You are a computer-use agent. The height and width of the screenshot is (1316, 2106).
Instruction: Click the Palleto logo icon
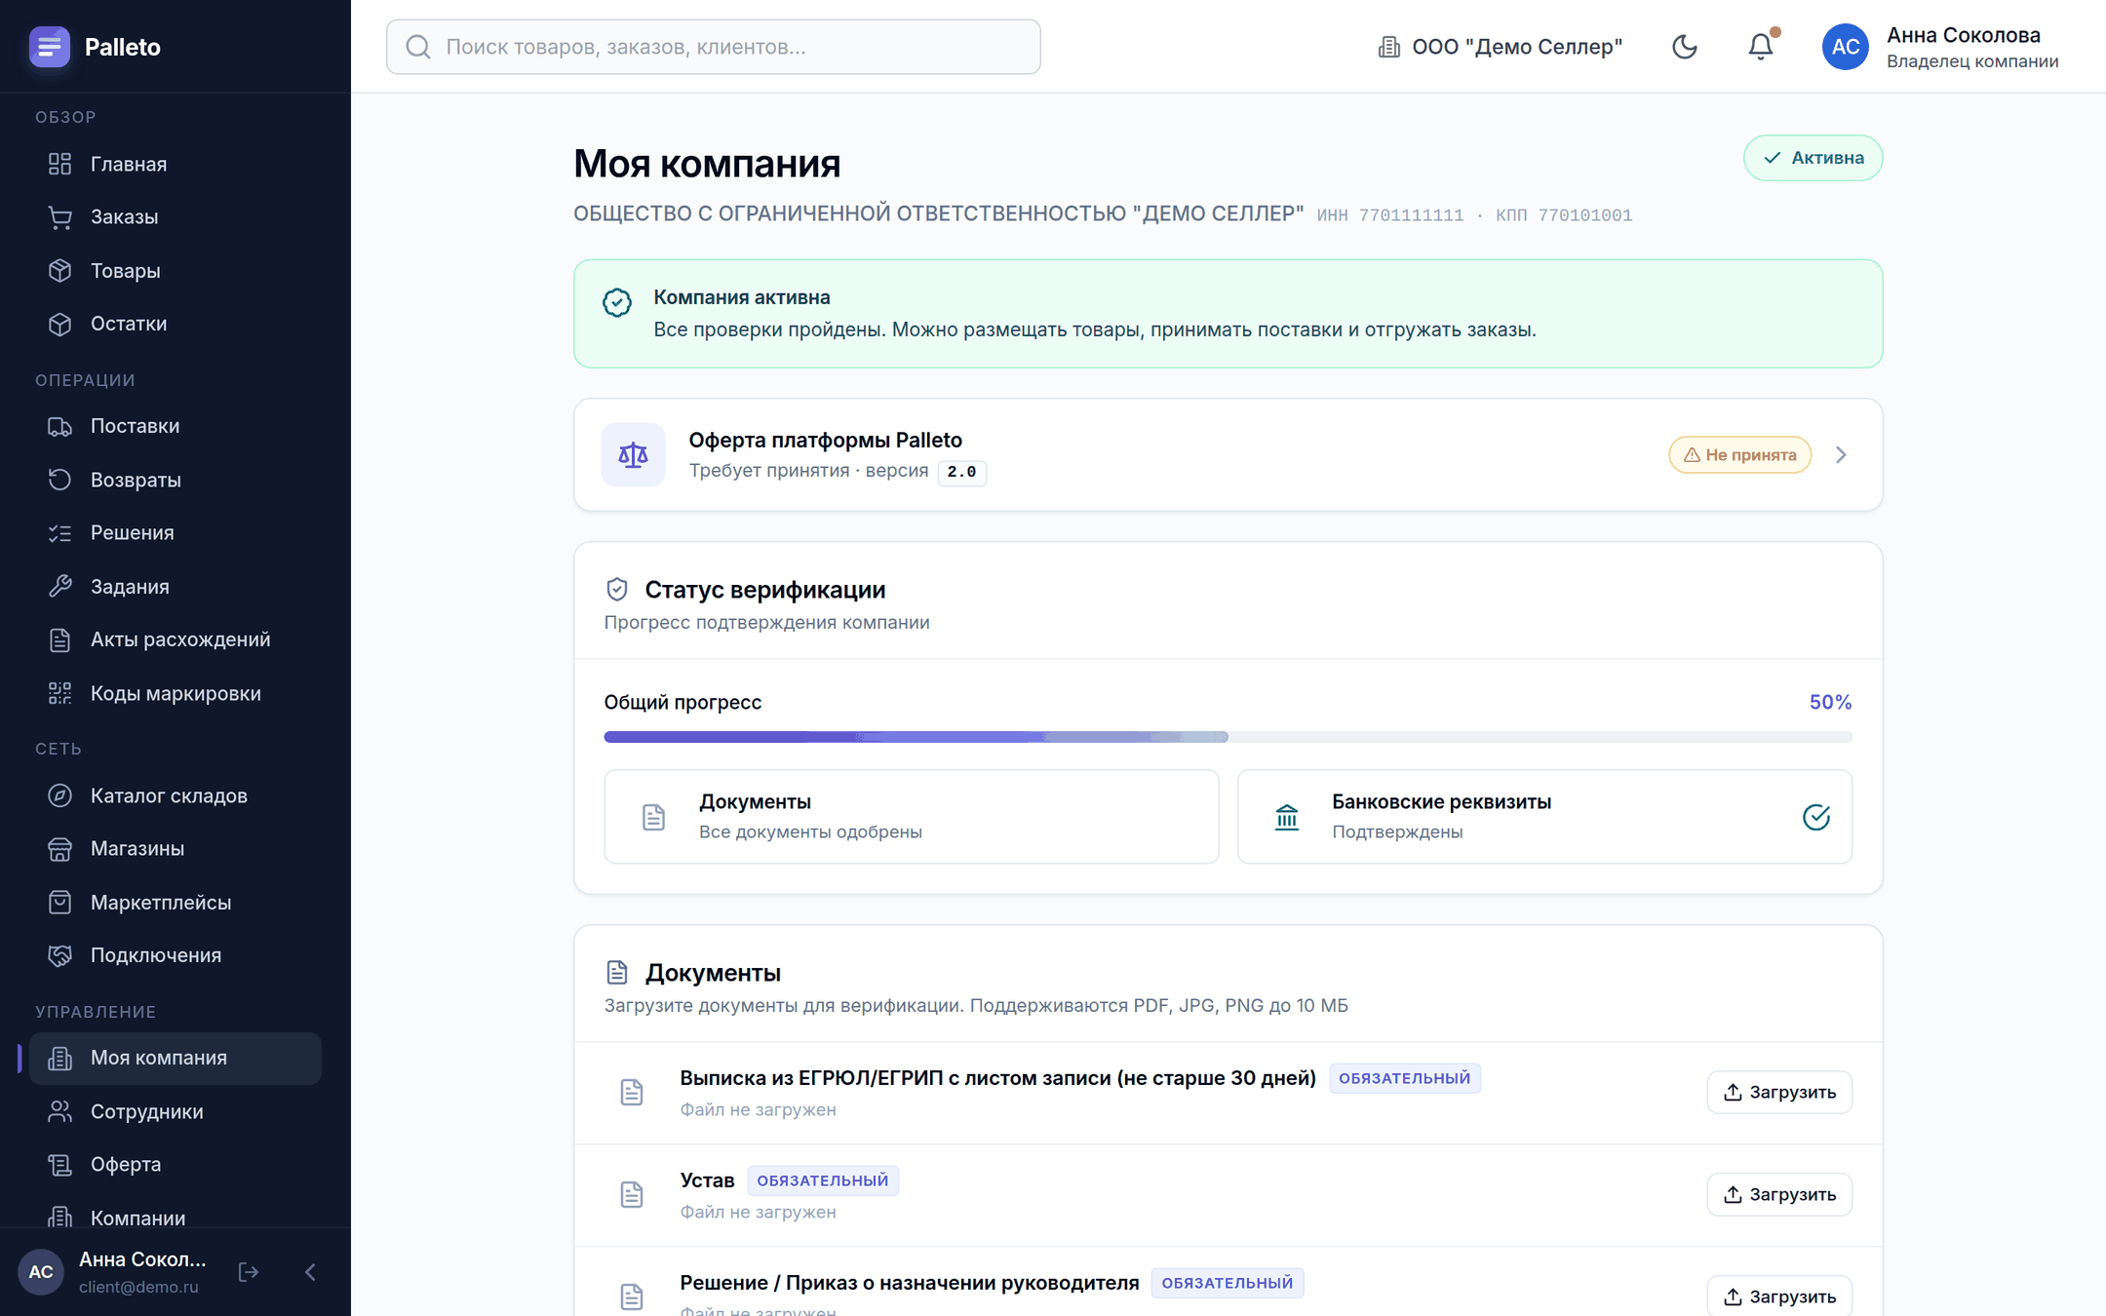49,47
